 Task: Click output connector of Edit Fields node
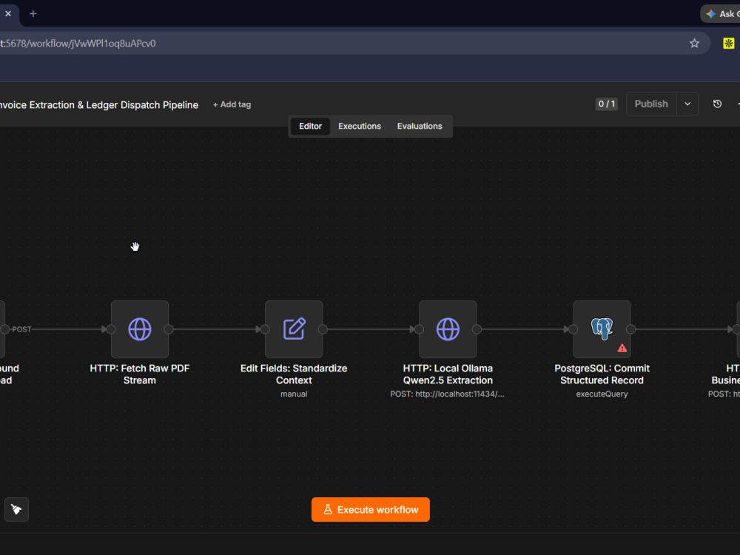point(323,329)
